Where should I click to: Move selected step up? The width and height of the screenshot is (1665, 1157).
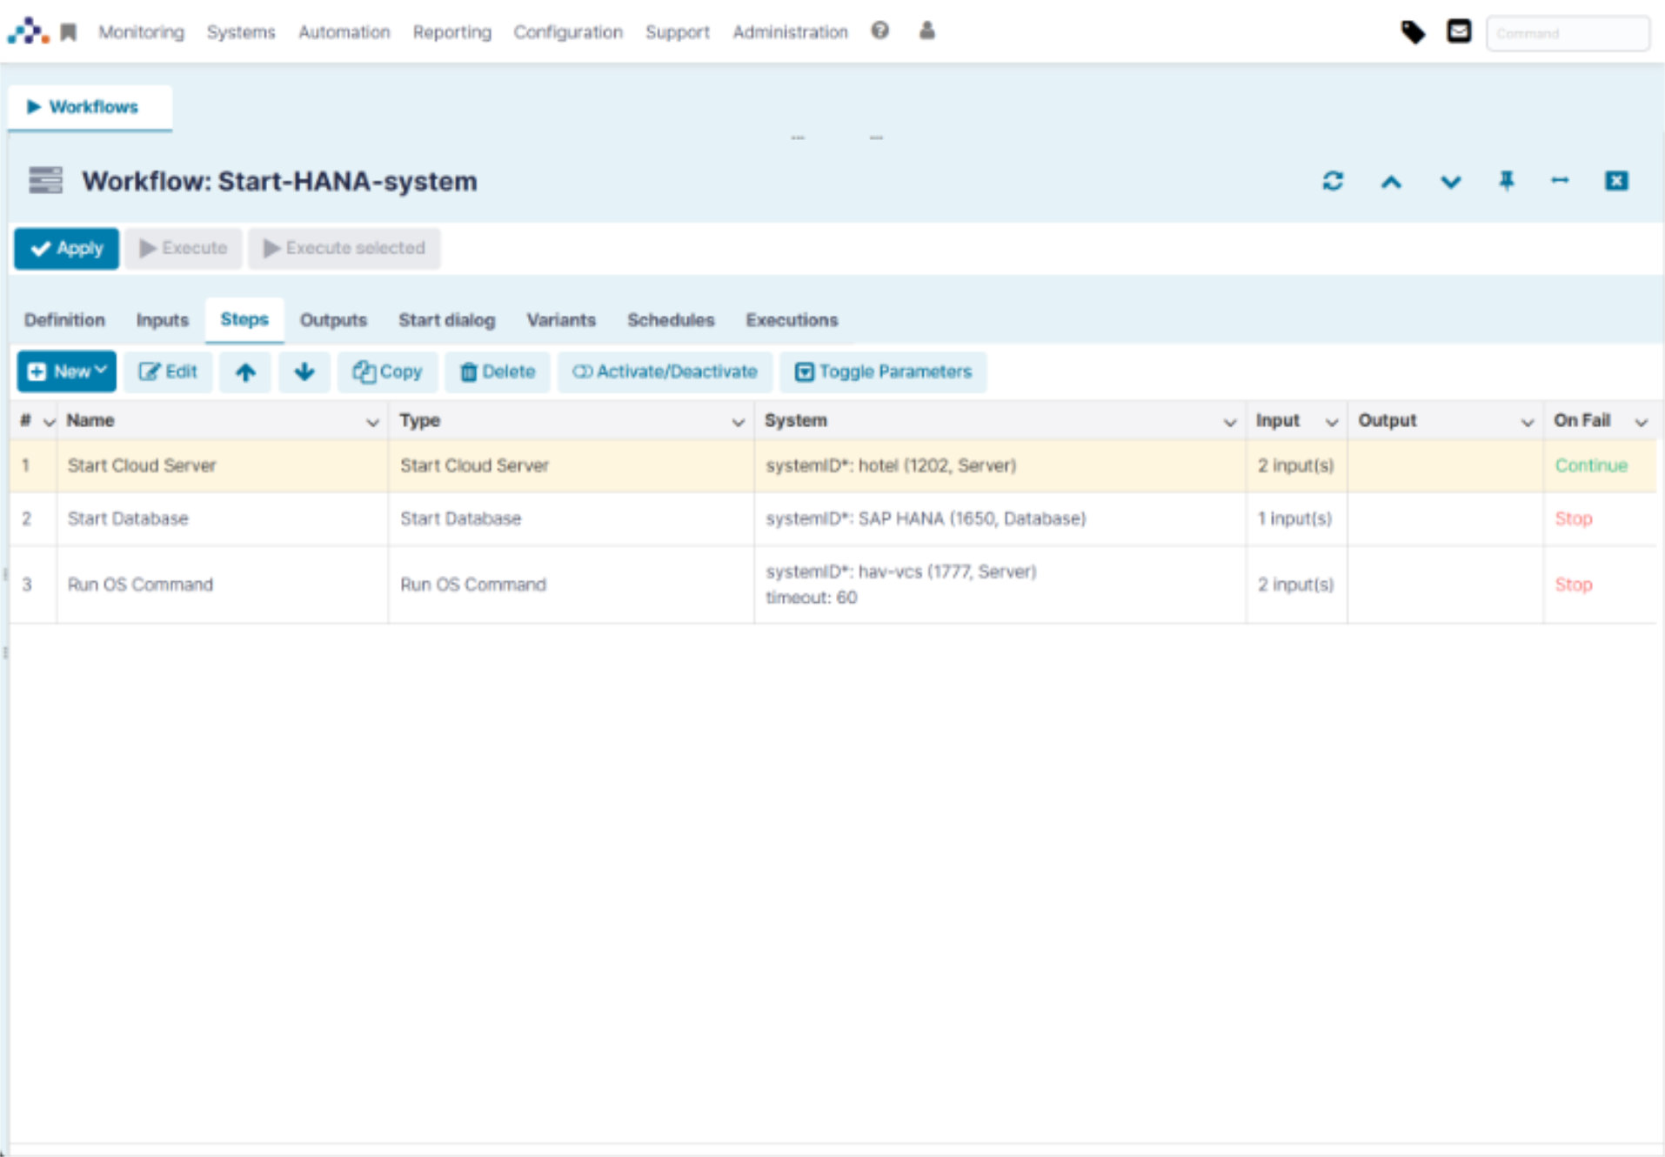pyautogui.click(x=245, y=372)
